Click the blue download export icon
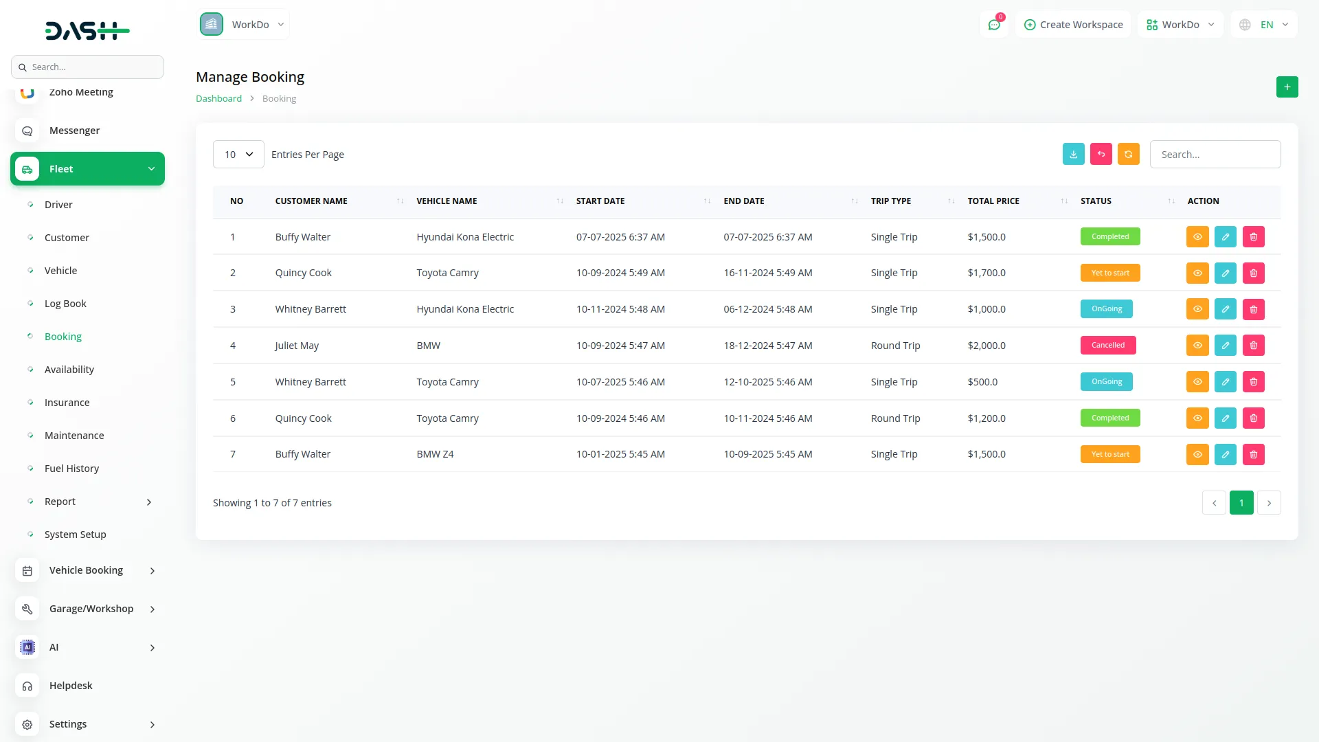The image size is (1319, 742). [1073, 155]
